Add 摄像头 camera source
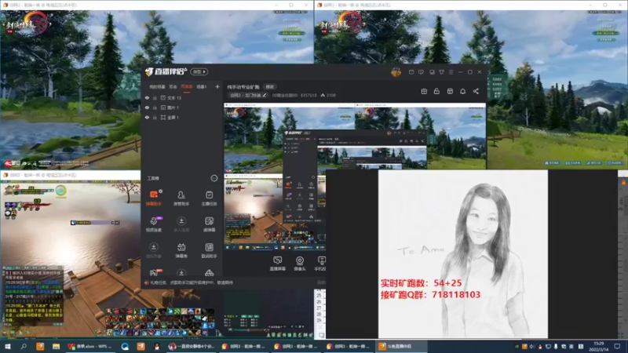628x353 pixels. [x=300, y=264]
